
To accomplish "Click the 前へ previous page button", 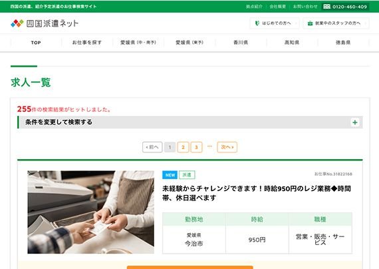I will (152, 147).
